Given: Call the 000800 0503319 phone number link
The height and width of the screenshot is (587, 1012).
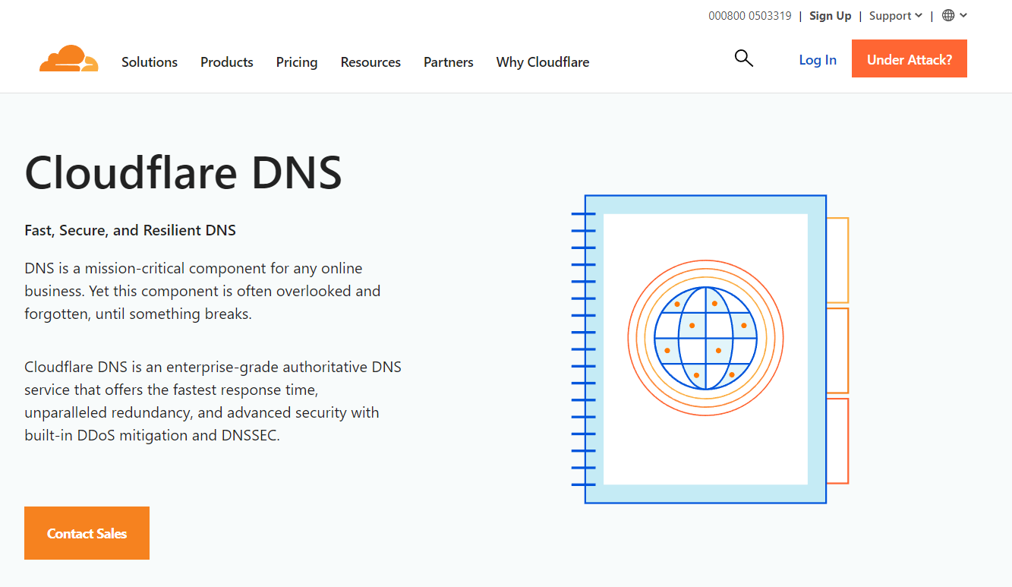Looking at the screenshot, I should 749,15.
